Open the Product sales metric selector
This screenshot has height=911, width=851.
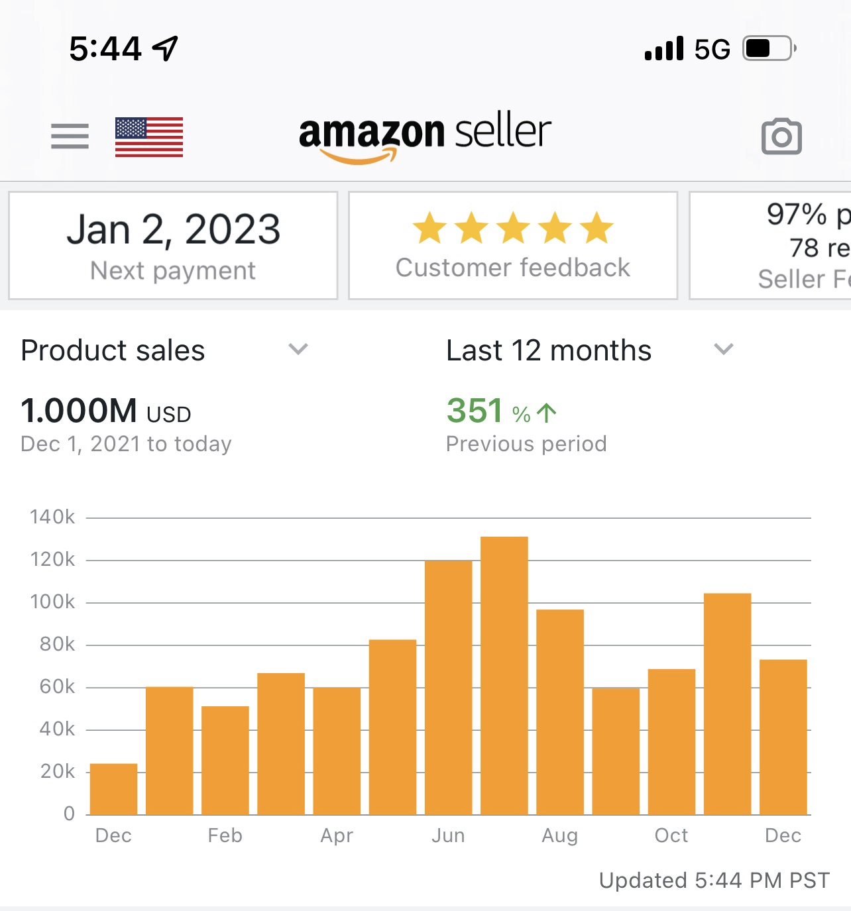pyautogui.click(x=113, y=350)
